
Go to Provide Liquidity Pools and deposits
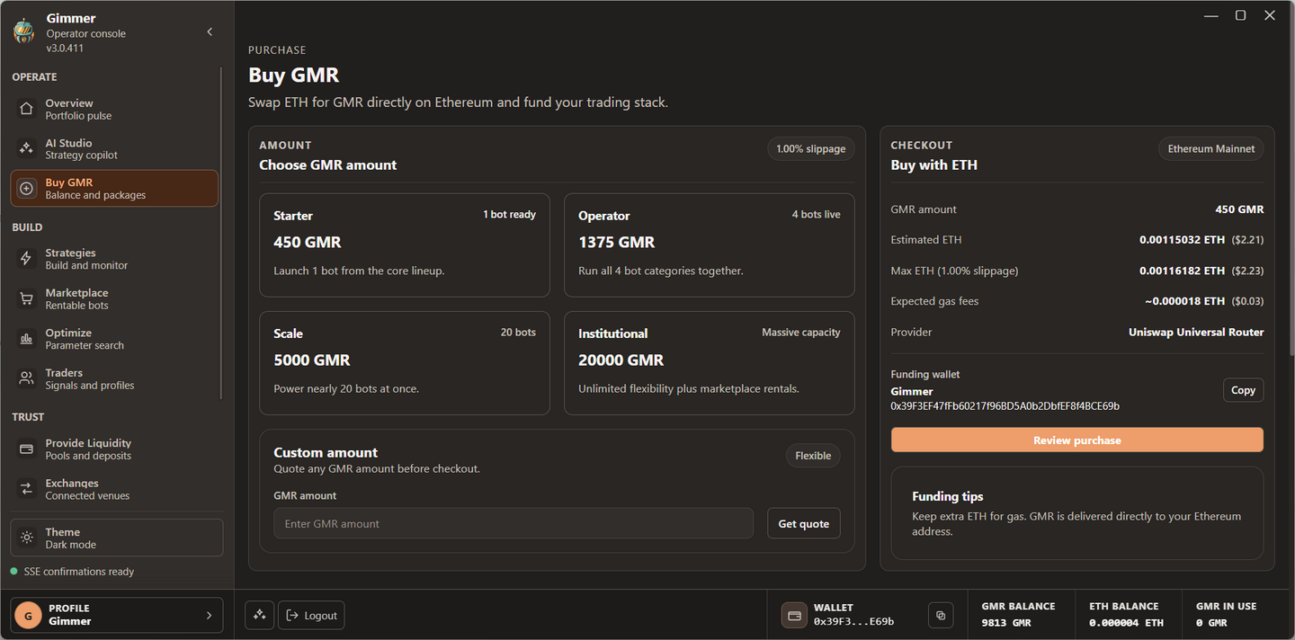click(114, 449)
